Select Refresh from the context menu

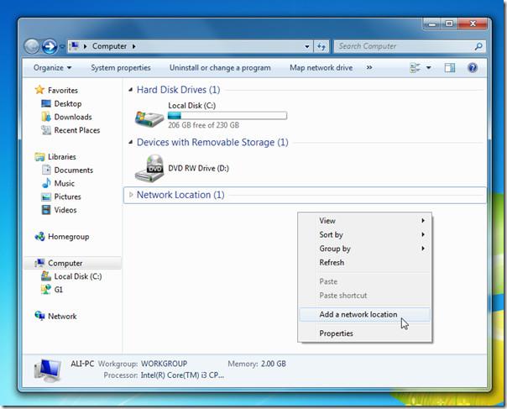332,262
